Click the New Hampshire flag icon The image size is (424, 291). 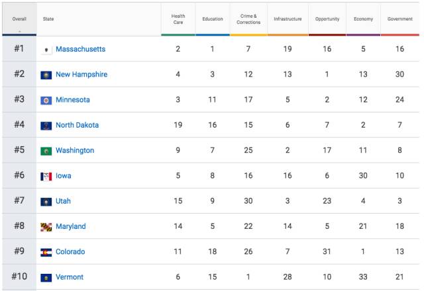pyautogui.click(x=46, y=75)
